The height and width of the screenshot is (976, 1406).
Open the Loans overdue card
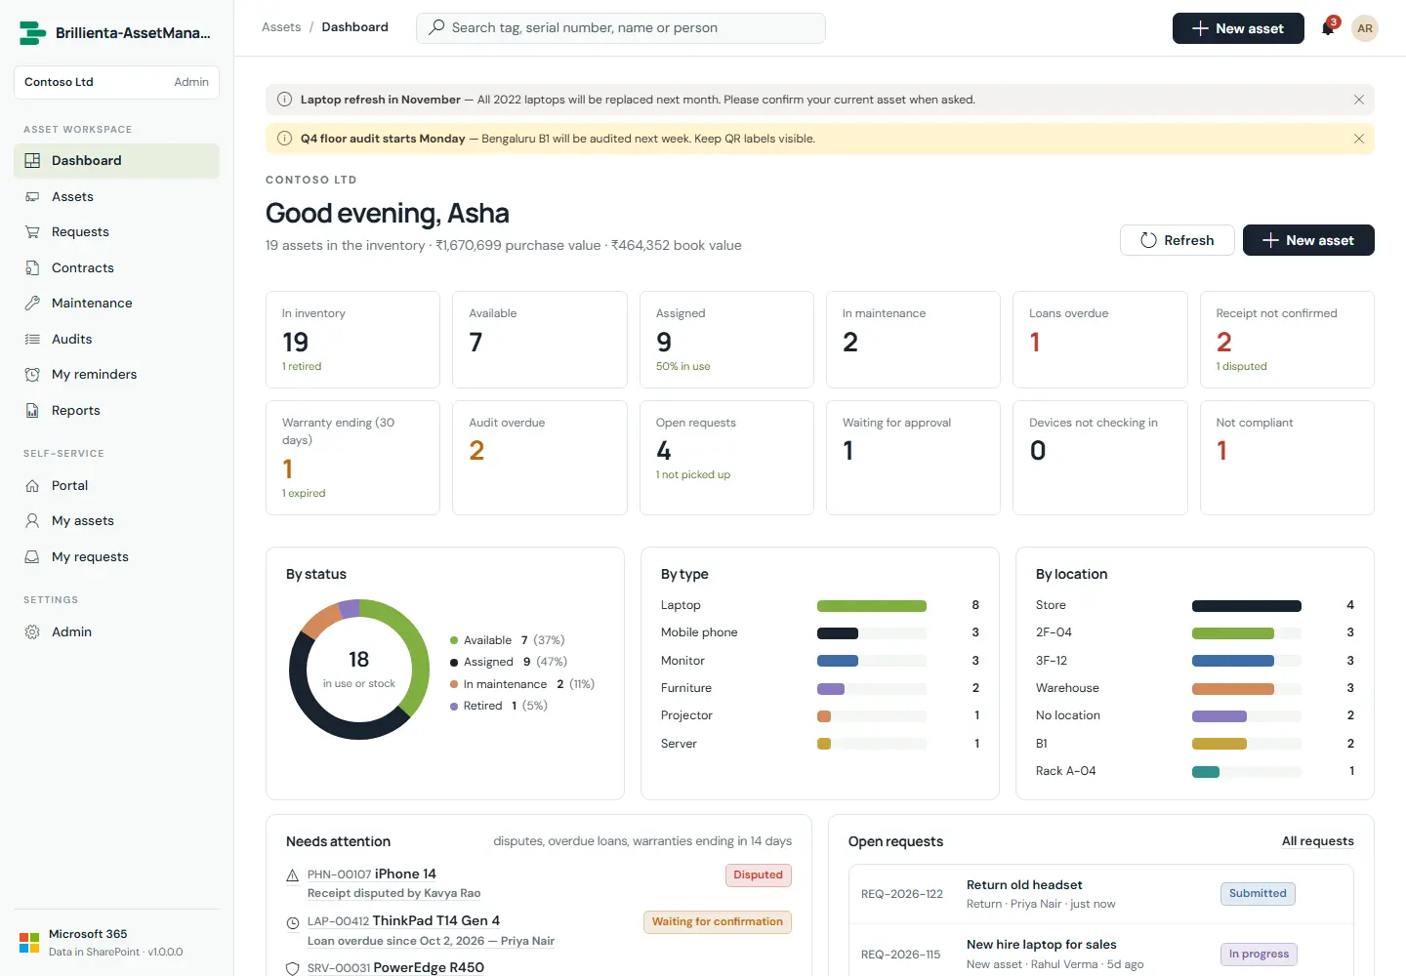[1100, 340]
